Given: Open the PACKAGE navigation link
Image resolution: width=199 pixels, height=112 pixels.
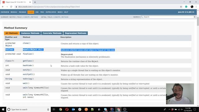Looking at the screenshot, I should point(22,12).
